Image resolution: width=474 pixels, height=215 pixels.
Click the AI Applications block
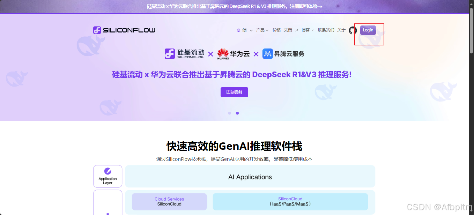250,177
